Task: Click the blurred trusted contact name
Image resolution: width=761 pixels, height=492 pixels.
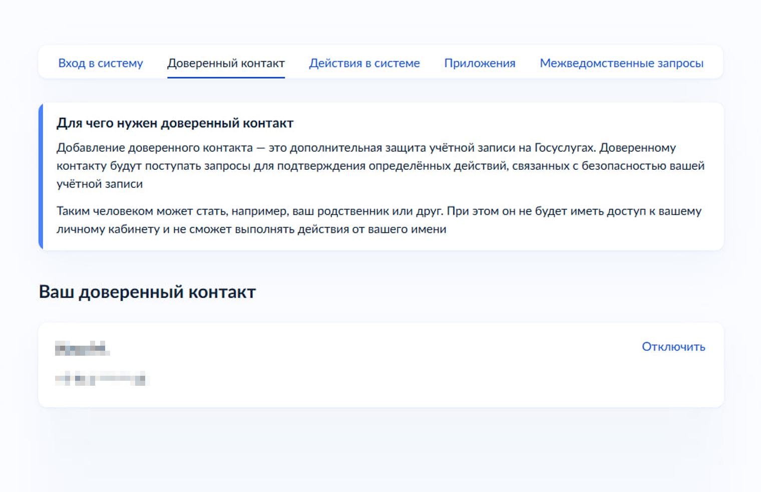Action: pyautogui.click(x=82, y=348)
